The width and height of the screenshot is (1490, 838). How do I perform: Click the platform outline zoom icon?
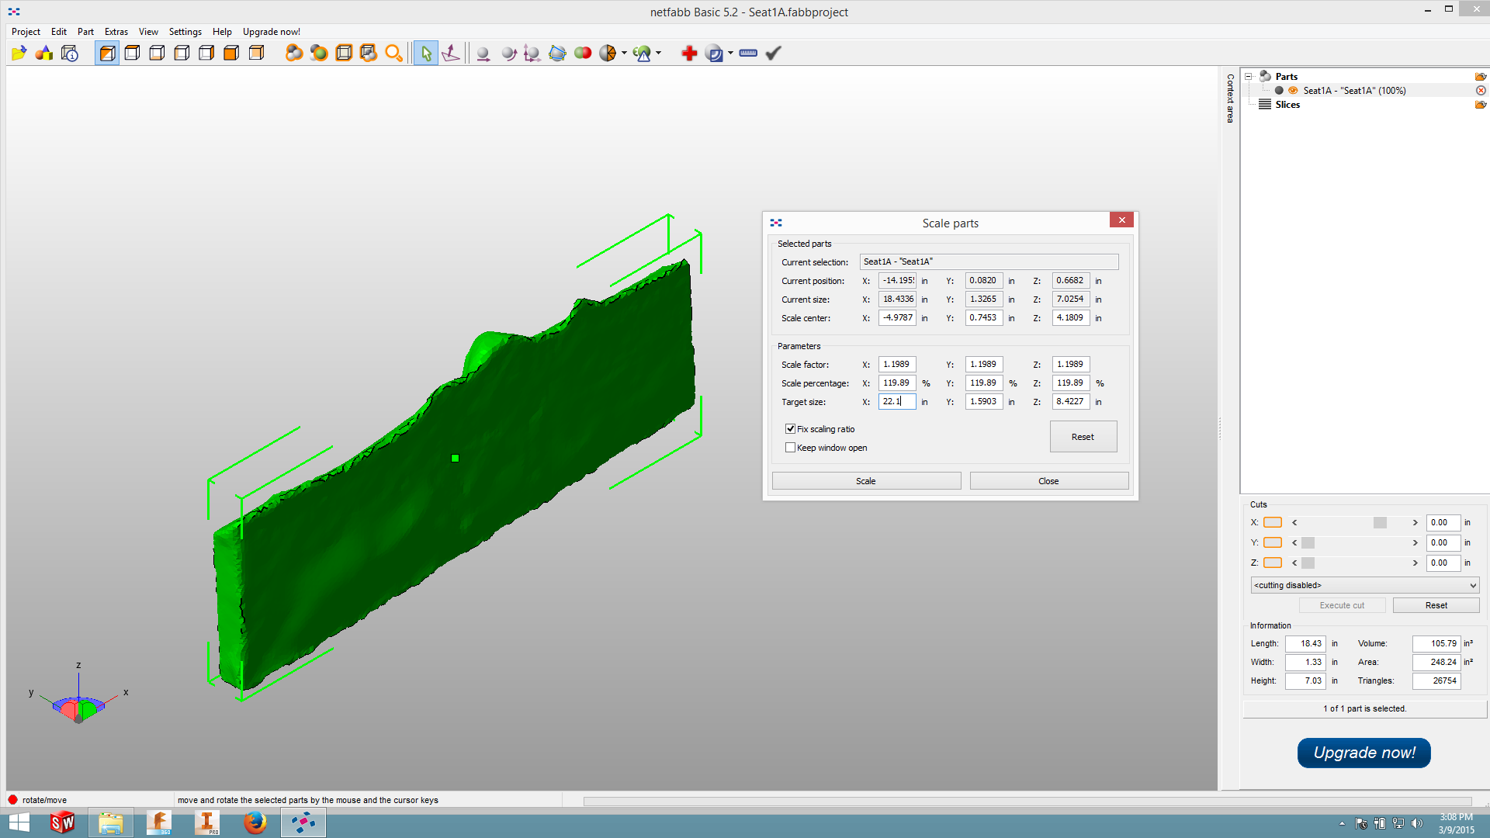click(x=344, y=53)
